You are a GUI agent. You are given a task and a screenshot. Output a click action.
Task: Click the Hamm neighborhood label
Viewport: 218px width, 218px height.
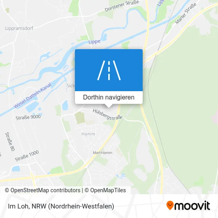coord(88,134)
